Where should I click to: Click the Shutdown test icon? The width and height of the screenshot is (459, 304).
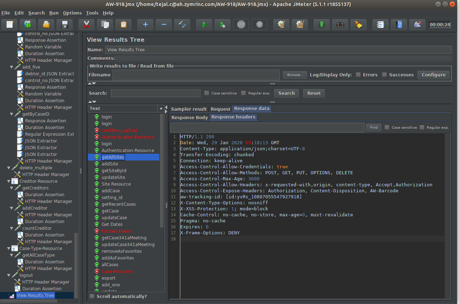259,24
